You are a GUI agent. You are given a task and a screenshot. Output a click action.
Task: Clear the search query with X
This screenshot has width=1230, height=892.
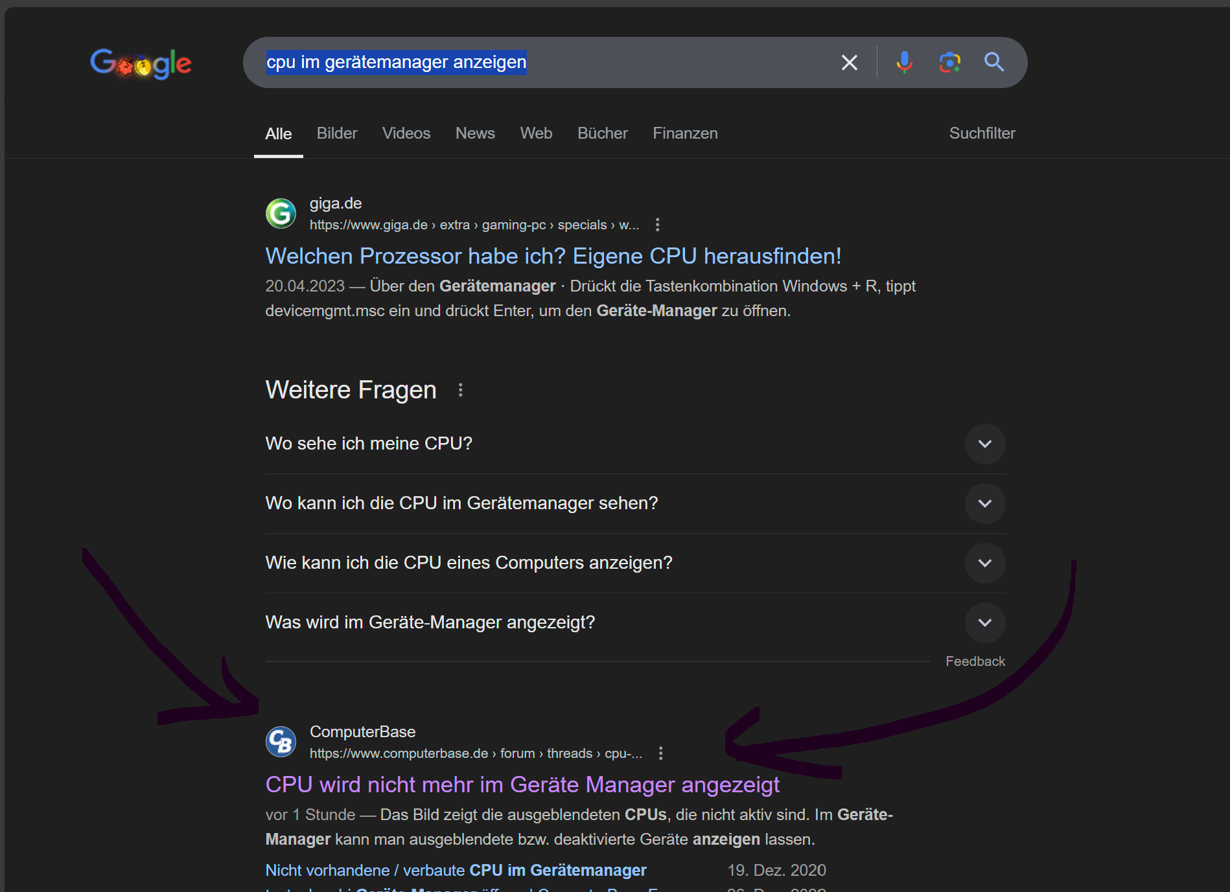click(849, 62)
